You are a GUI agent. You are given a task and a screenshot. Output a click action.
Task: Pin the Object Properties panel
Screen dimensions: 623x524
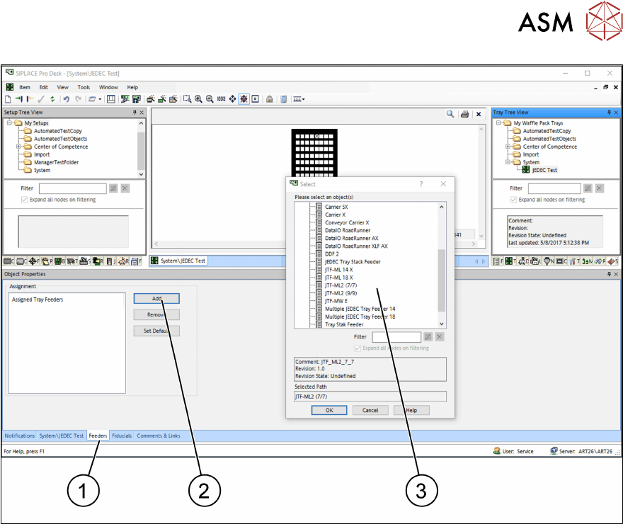[x=609, y=274]
